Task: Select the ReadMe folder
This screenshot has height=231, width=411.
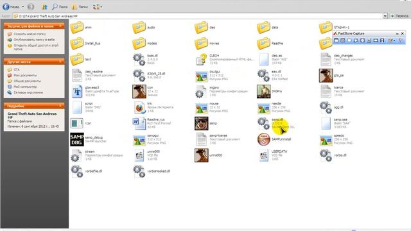Action: coord(263,44)
